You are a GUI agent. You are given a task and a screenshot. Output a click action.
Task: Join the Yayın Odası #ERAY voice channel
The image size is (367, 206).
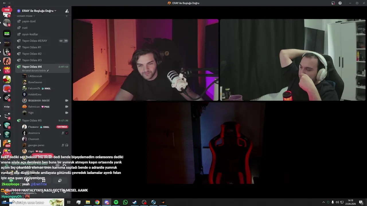point(42,41)
